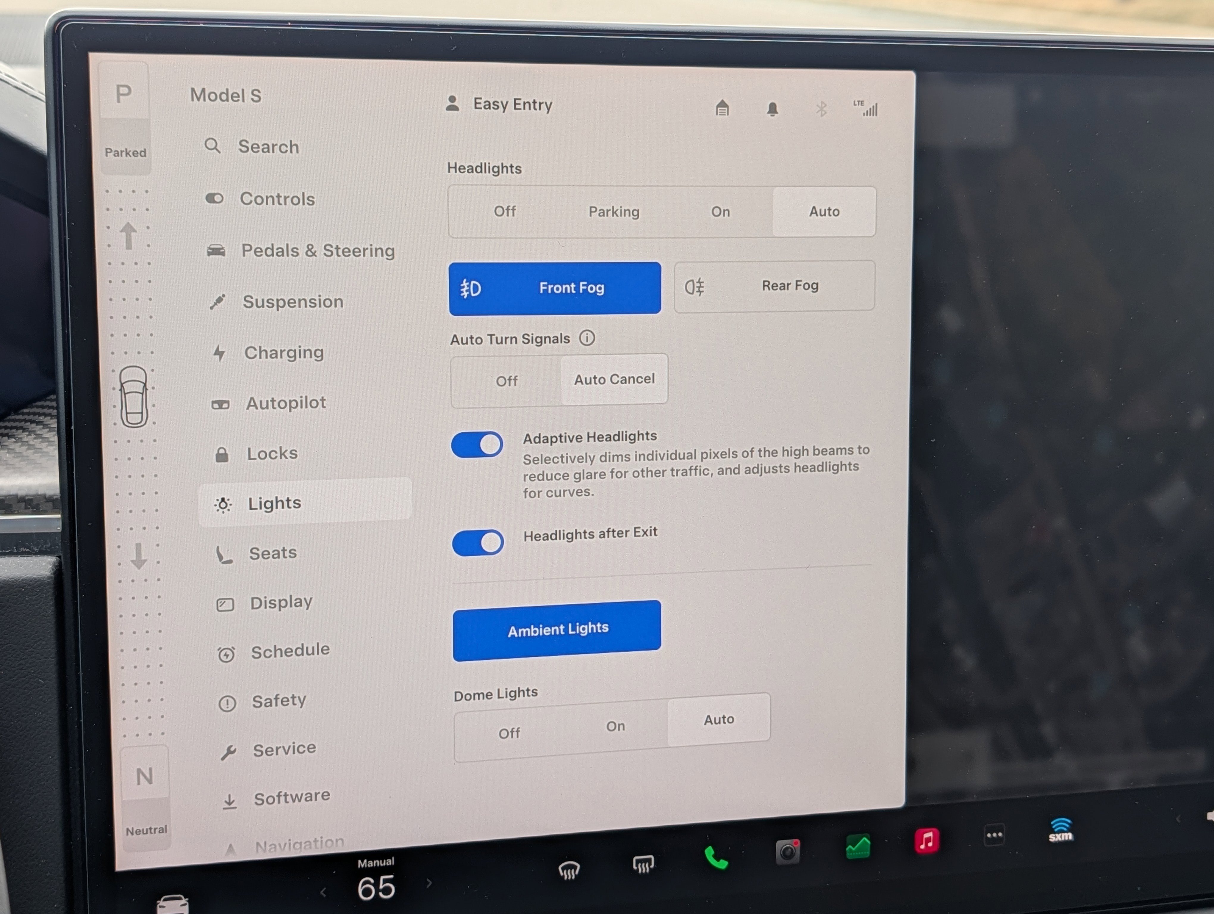Disable Adaptive Headlights toggle
Viewport: 1214px width, 914px height.
point(477,445)
